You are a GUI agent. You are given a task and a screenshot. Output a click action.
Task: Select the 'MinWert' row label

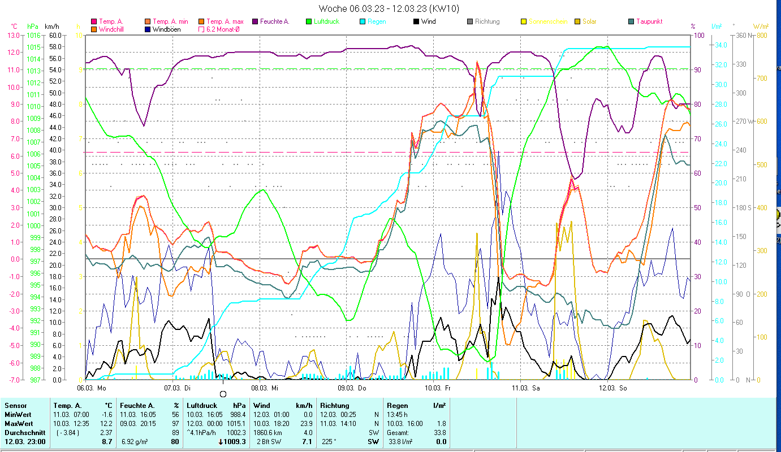tap(18, 415)
